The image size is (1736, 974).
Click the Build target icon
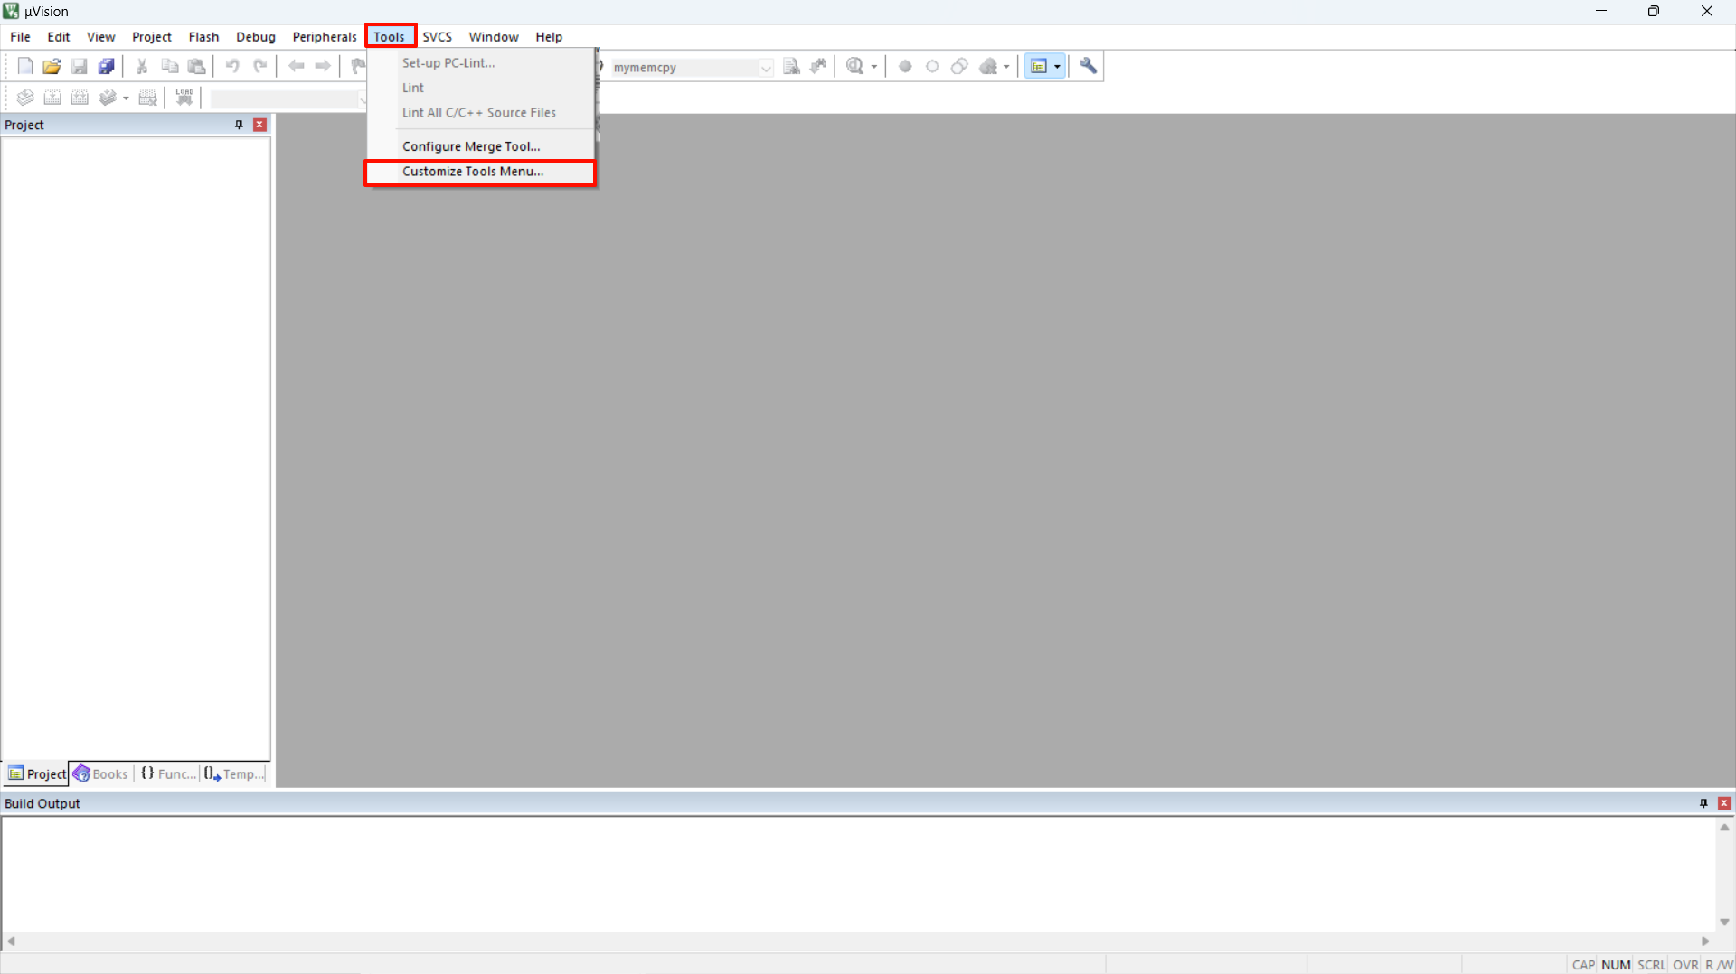pos(52,98)
